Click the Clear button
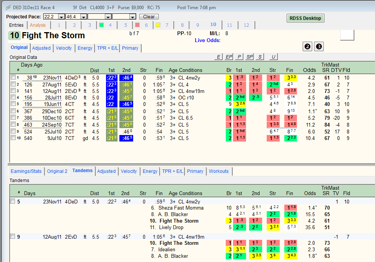Viewport: 375px width, 262px height. (x=149, y=17)
